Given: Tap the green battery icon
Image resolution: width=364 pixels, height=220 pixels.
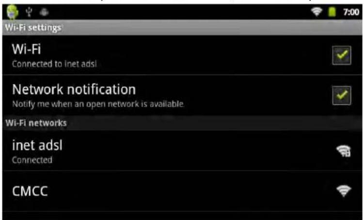Looking at the screenshot, I should click(332, 12).
